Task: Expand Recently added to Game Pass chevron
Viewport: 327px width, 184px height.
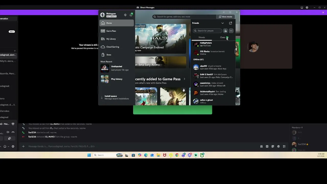Action: [x=184, y=79]
